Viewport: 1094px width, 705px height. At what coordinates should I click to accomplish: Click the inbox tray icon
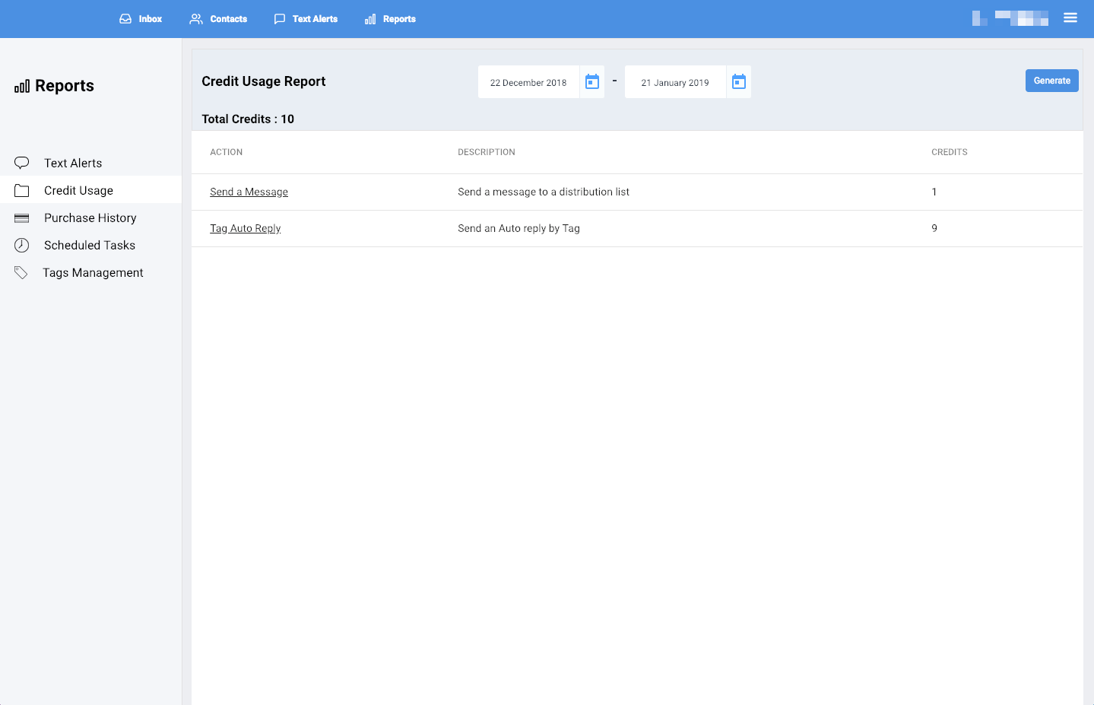point(125,19)
